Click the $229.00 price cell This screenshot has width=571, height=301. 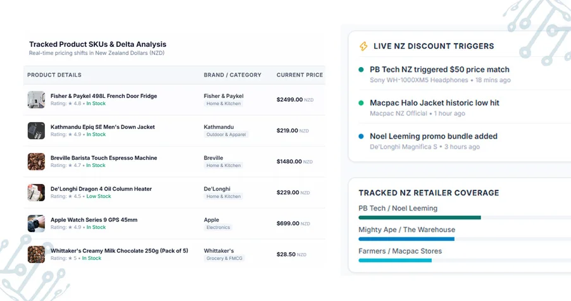point(293,192)
